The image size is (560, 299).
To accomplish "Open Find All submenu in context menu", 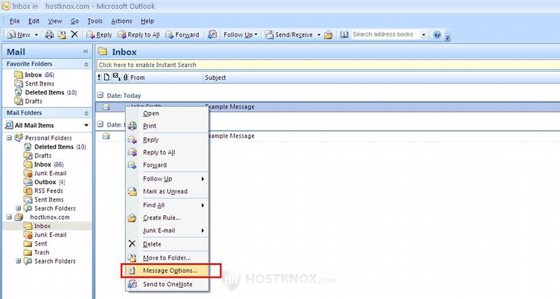I will [x=167, y=206].
